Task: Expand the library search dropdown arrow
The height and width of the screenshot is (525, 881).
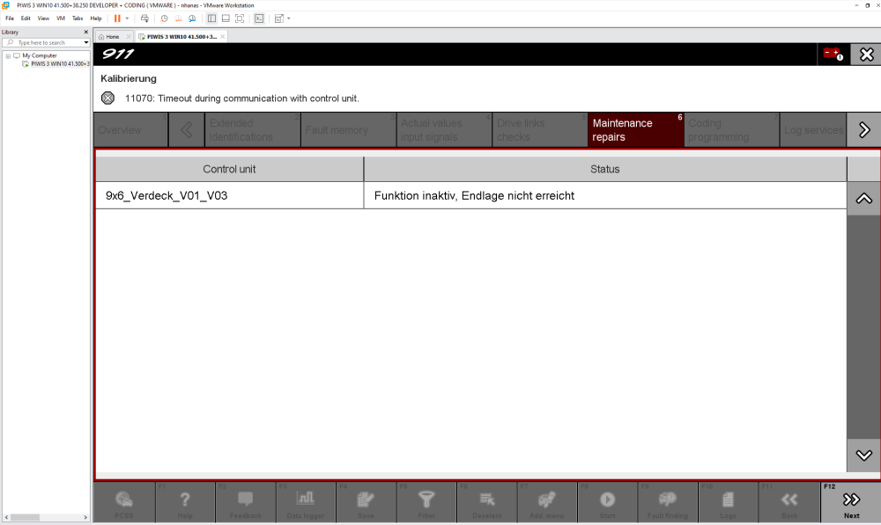Action: click(86, 42)
